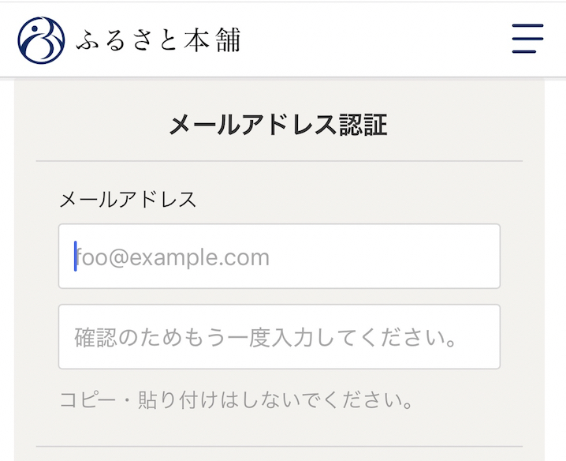The height and width of the screenshot is (461, 566).
Task: Focus the foo@example.com email address field
Action: point(279,257)
